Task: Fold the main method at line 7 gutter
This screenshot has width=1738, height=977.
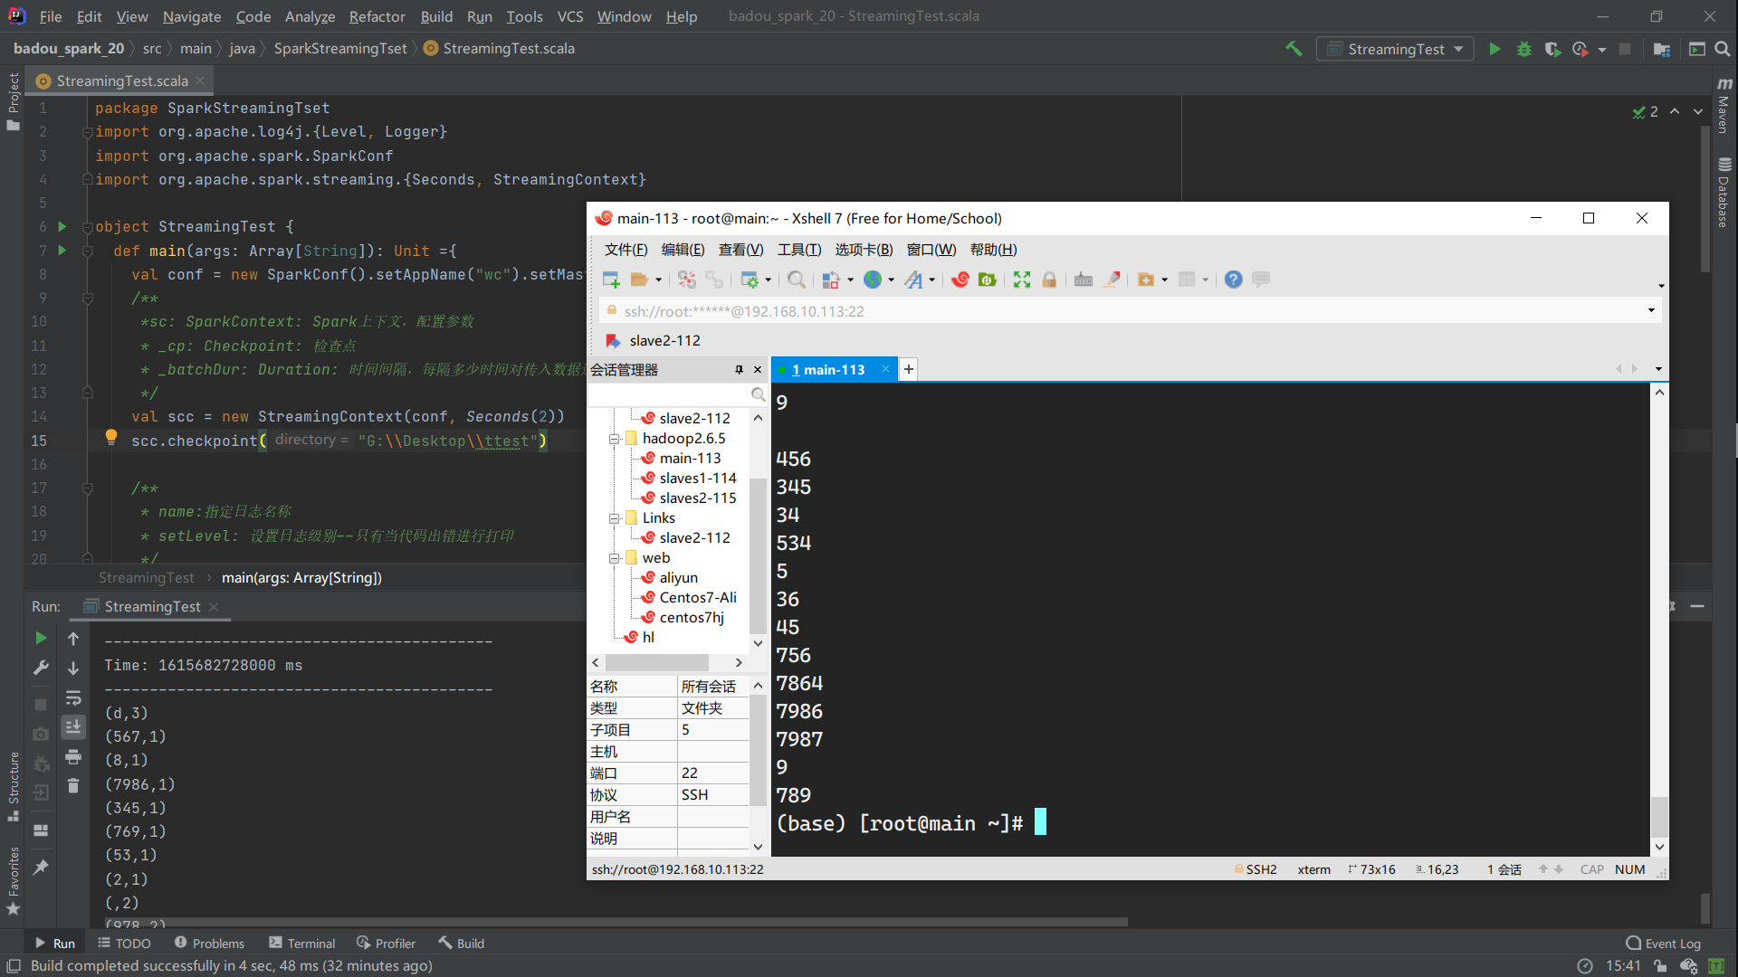Action: pos(88,251)
